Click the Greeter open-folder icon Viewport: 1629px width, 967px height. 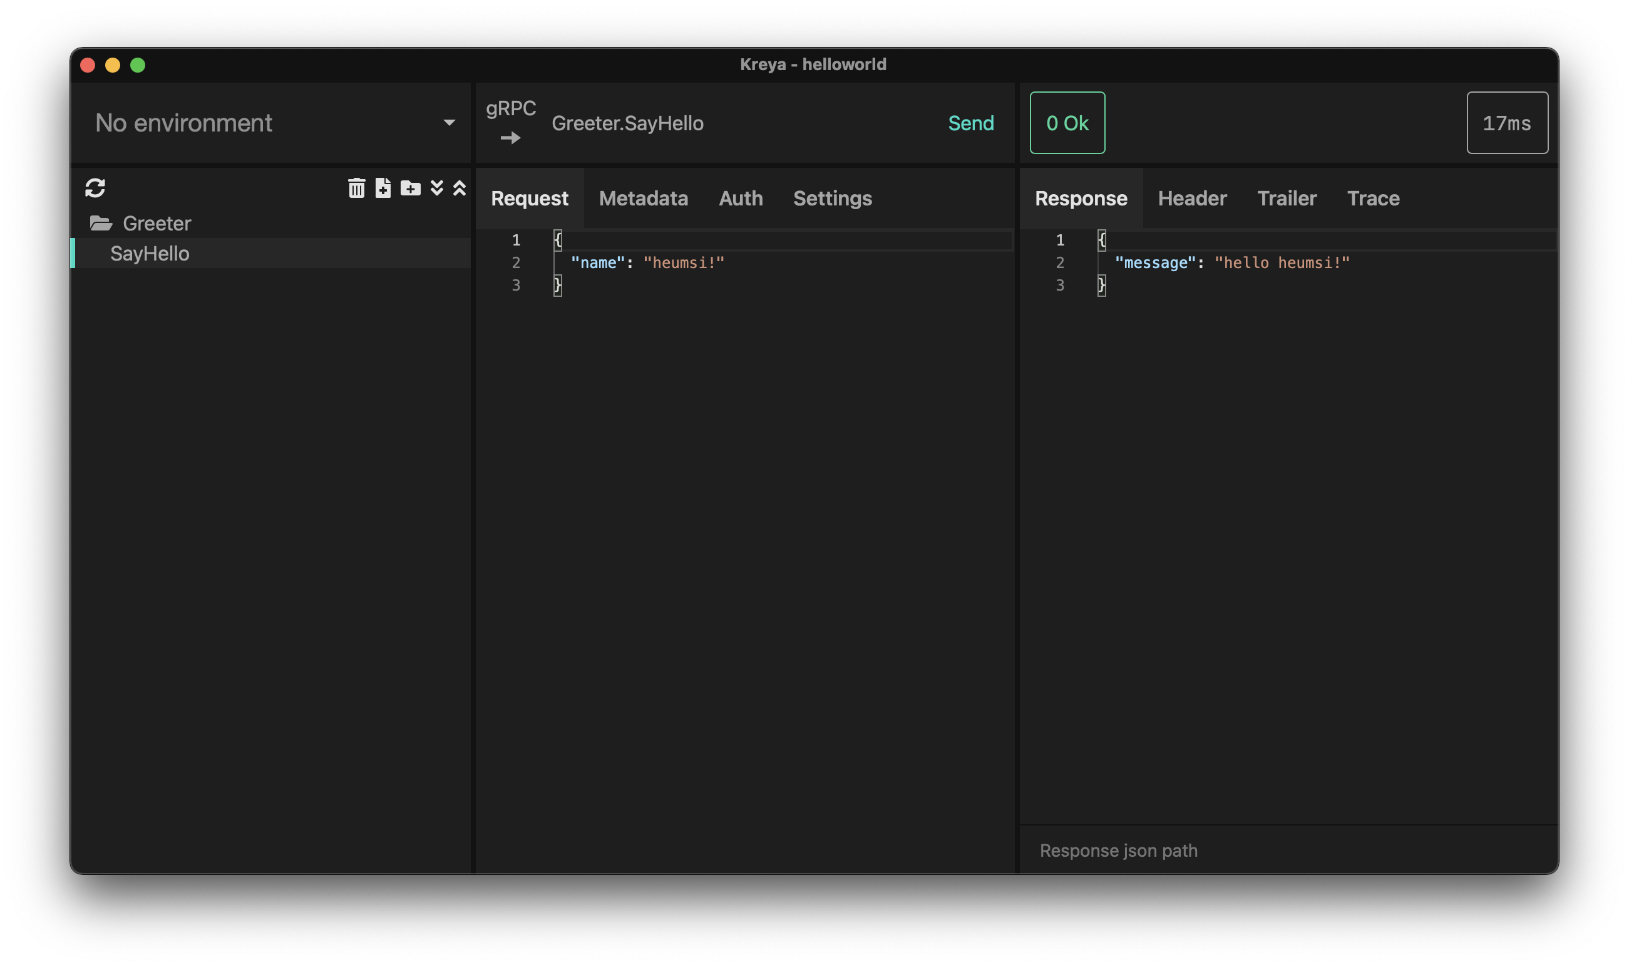[101, 224]
